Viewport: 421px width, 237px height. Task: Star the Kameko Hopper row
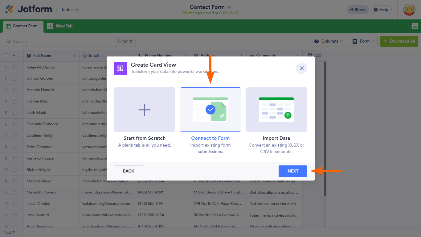(14, 159)
